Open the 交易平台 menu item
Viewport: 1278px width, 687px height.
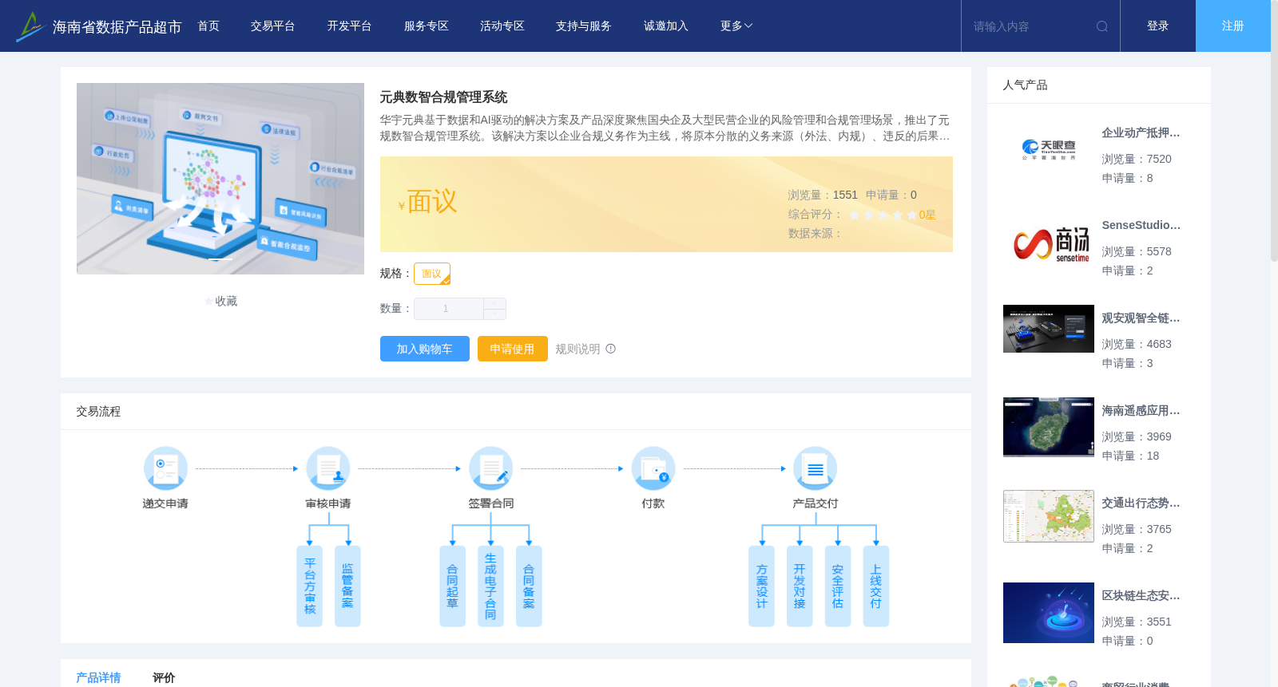click(273, 26)
